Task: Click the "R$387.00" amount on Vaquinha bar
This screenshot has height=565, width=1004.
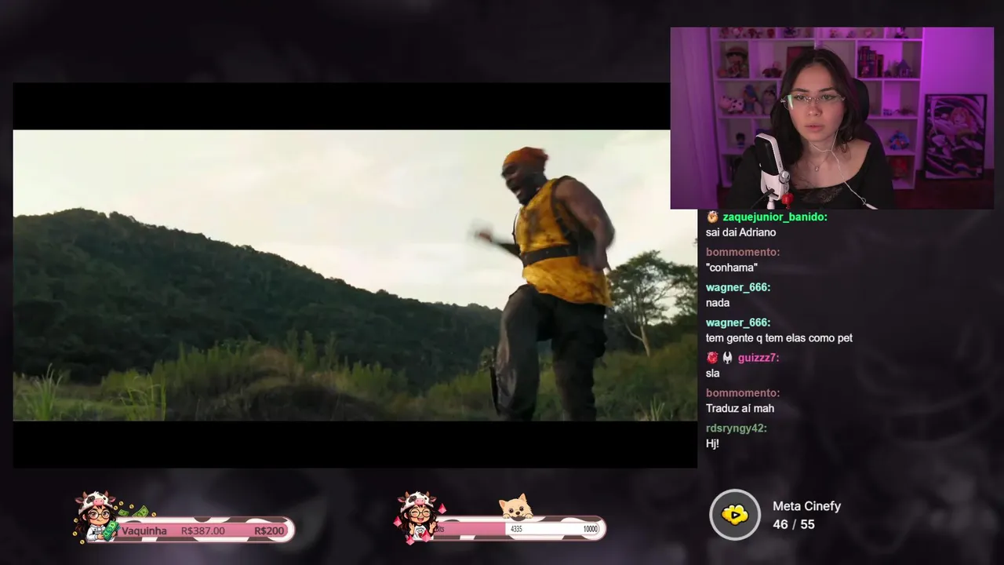Action: pos(202,531)
